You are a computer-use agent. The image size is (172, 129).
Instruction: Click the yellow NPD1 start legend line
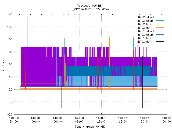coord(160,31)
